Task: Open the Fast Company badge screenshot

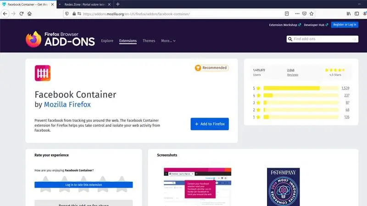Action: click(x=283, y=187)
